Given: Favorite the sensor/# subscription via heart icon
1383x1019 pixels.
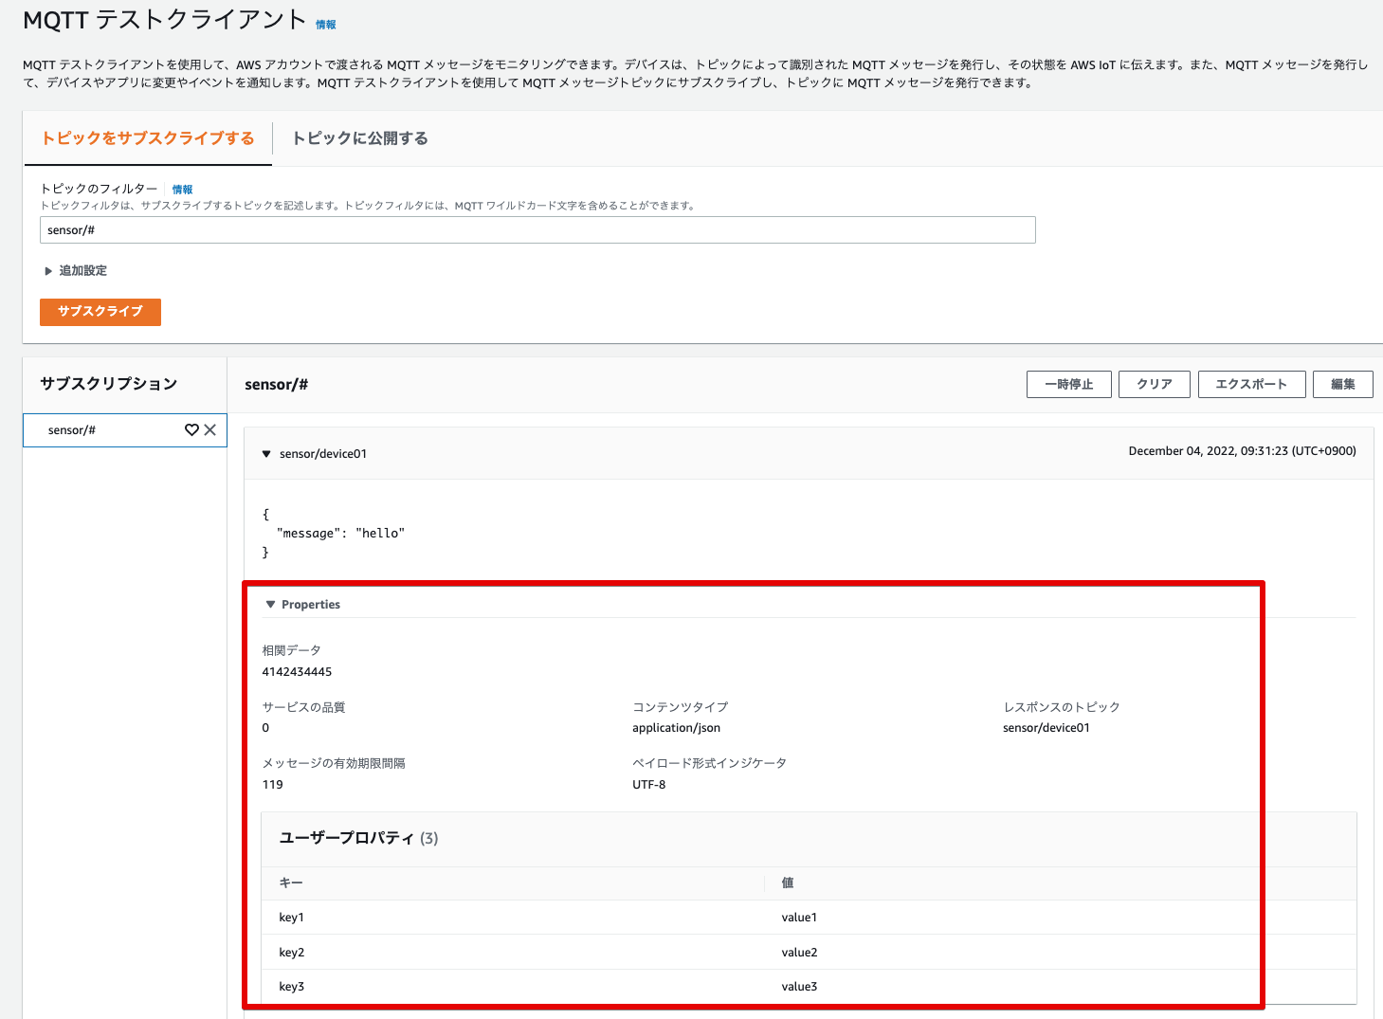Looking at the screenshot, I should [192, 429].
